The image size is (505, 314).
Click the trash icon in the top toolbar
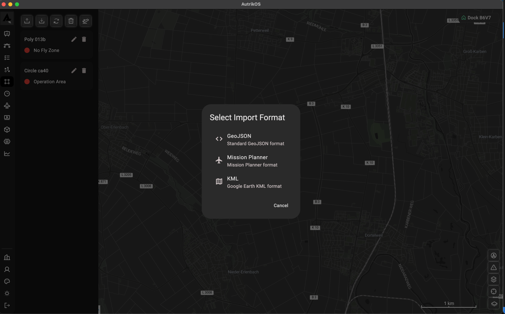coord(71,21)
